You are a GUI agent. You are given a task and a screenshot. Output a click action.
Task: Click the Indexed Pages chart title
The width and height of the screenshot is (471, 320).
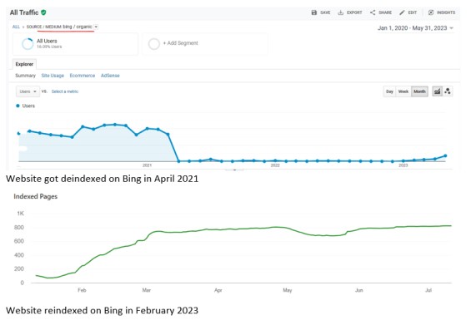(36, 196)
